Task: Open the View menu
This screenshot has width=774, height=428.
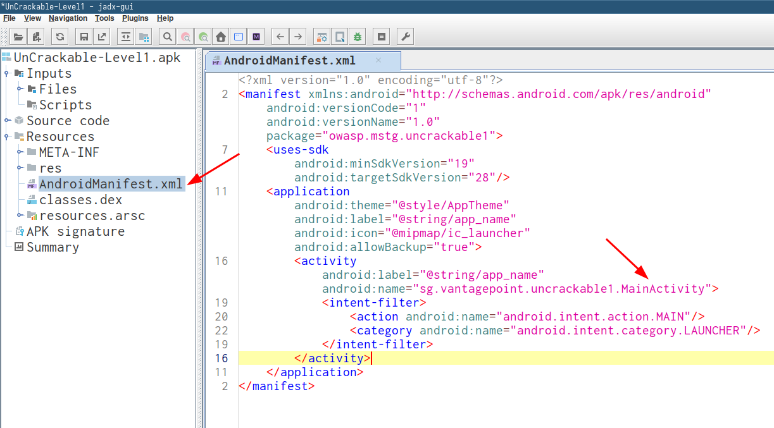Action: coord(32,18)
